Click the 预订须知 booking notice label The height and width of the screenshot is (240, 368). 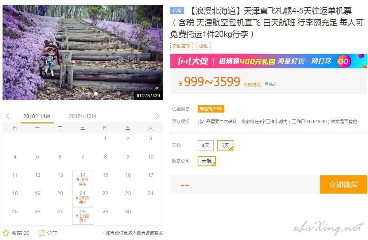181,122
